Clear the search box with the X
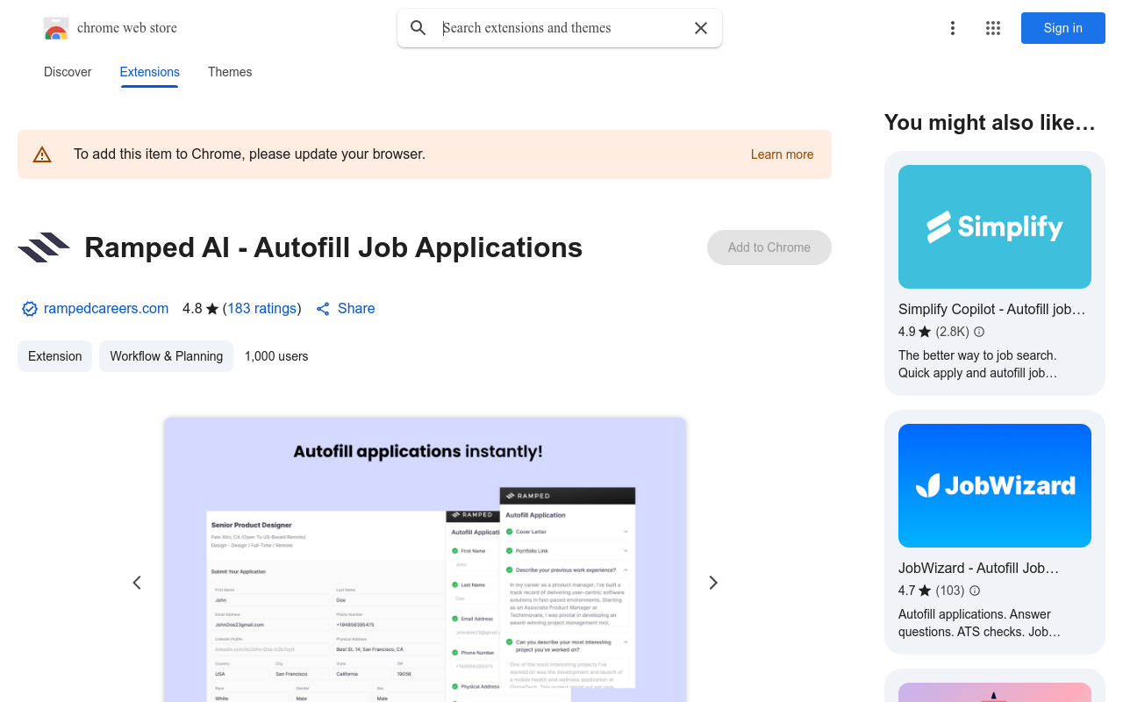 coord(701,28)
